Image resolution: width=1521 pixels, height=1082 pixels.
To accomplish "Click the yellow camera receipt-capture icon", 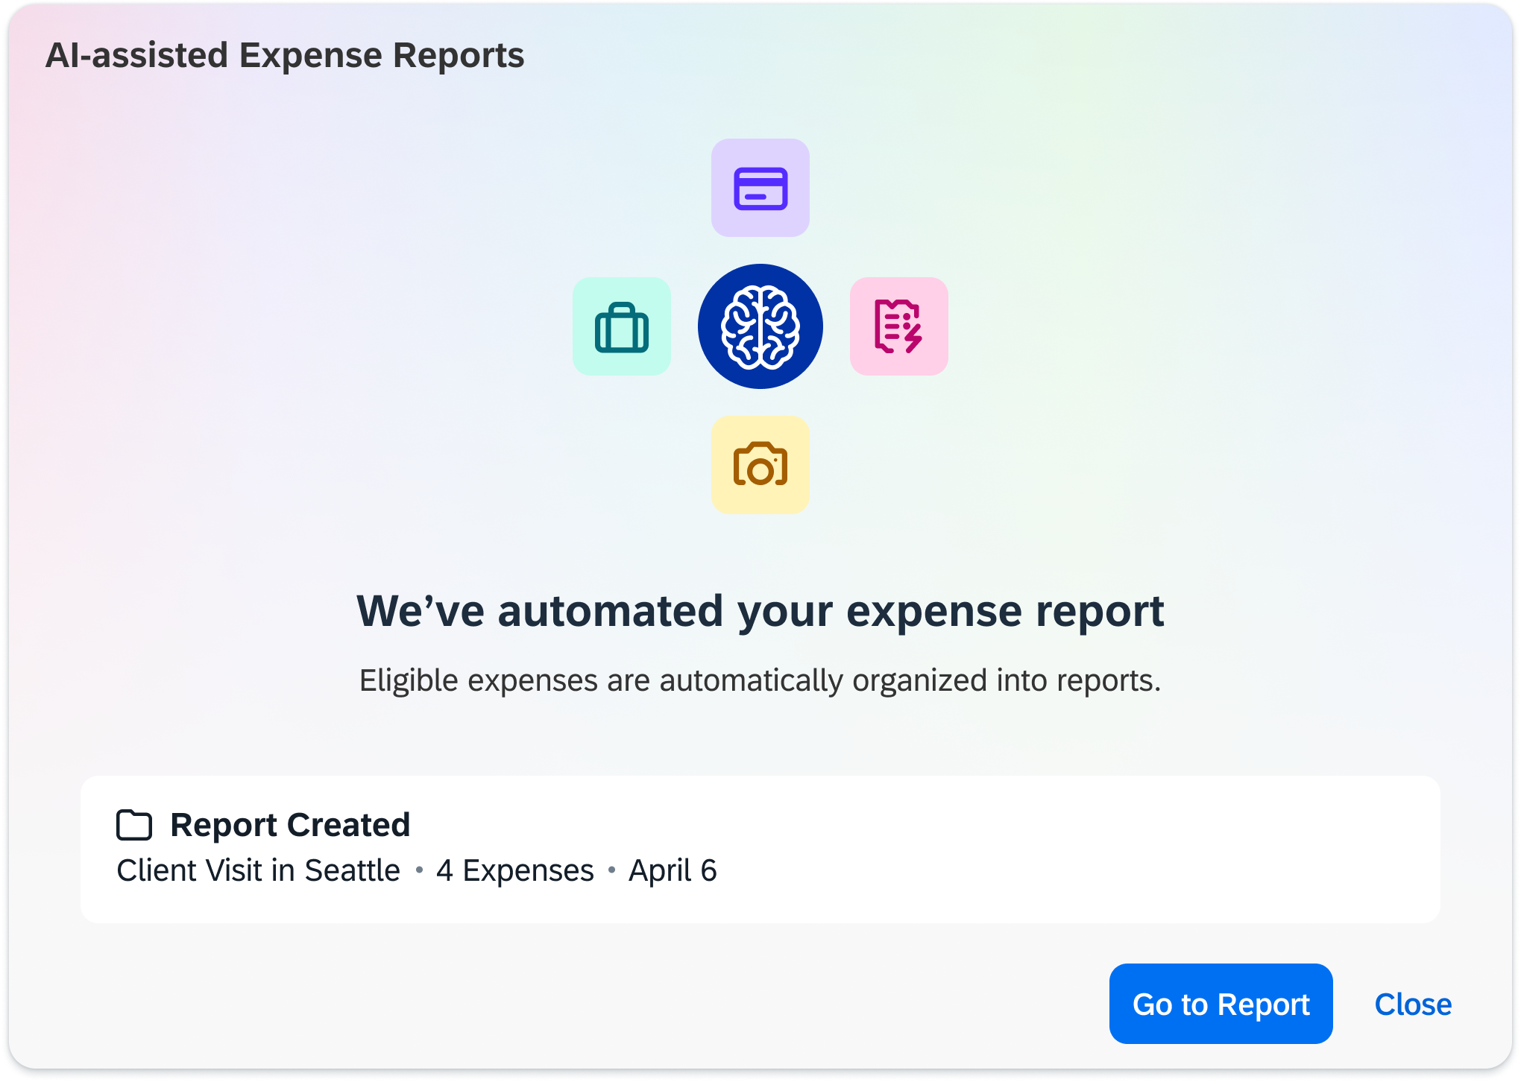I will click(x=760, y=464).
